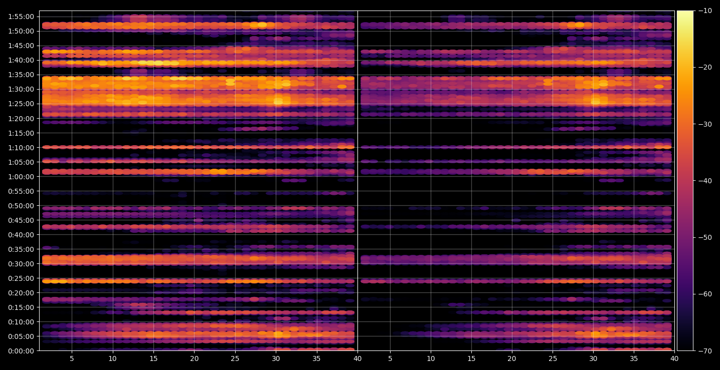Viewport: 720px width, 370px height.
Task: Click the 1:55:00 y-axis time label
Action: [21, 17]
